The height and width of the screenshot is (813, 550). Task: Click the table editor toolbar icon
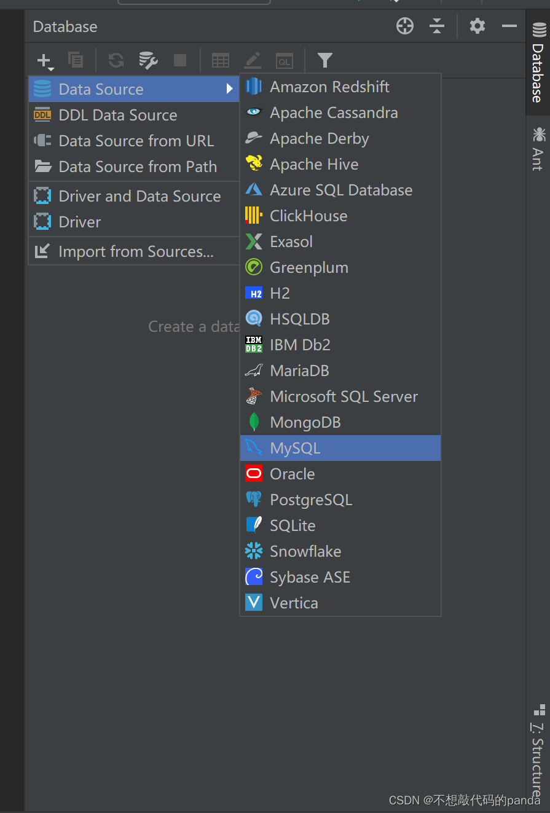221,60
